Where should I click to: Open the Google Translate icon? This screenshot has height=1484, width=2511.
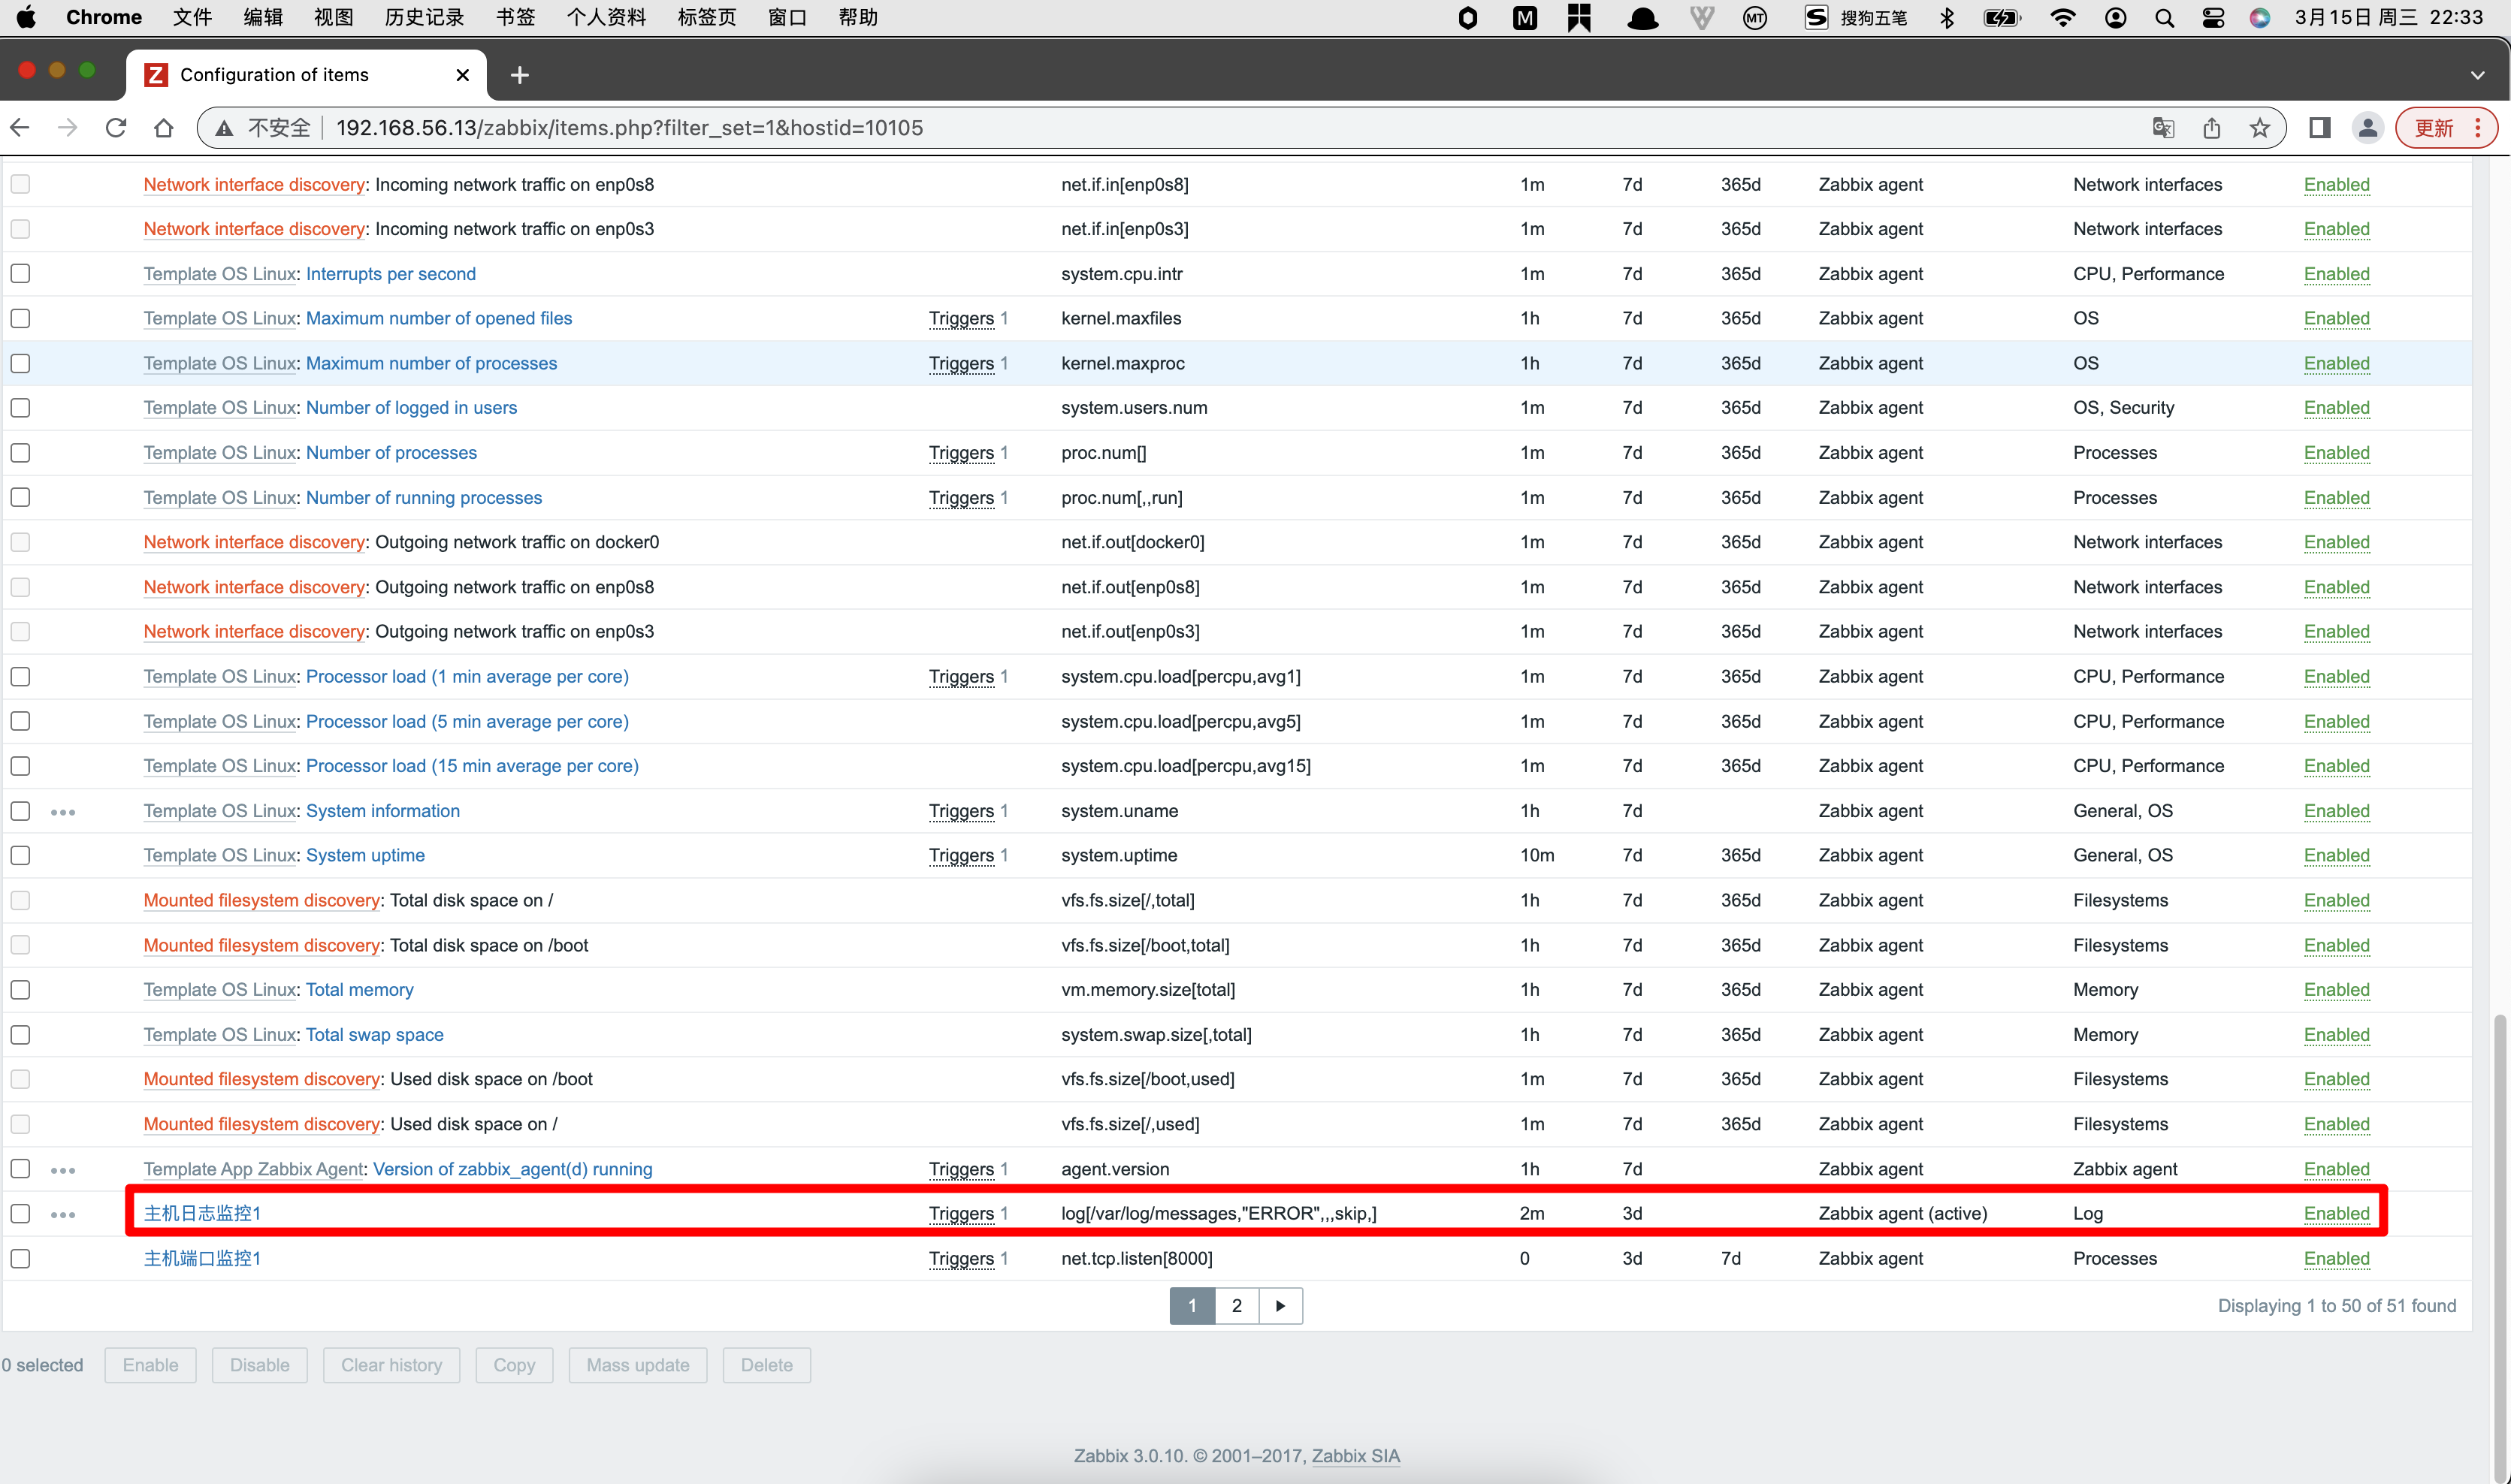[x=2163, y=128]
